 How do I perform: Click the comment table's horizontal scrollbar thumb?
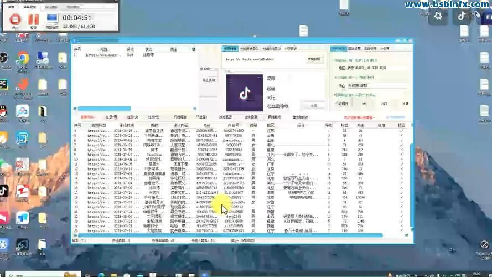[x=230, y=235]
